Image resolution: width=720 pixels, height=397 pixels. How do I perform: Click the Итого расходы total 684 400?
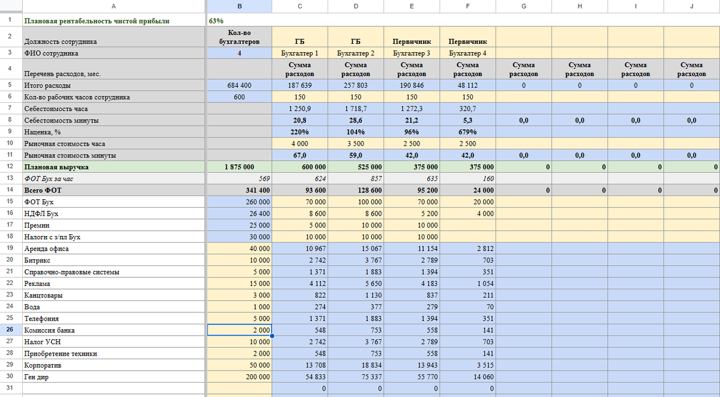click(239, 85)
